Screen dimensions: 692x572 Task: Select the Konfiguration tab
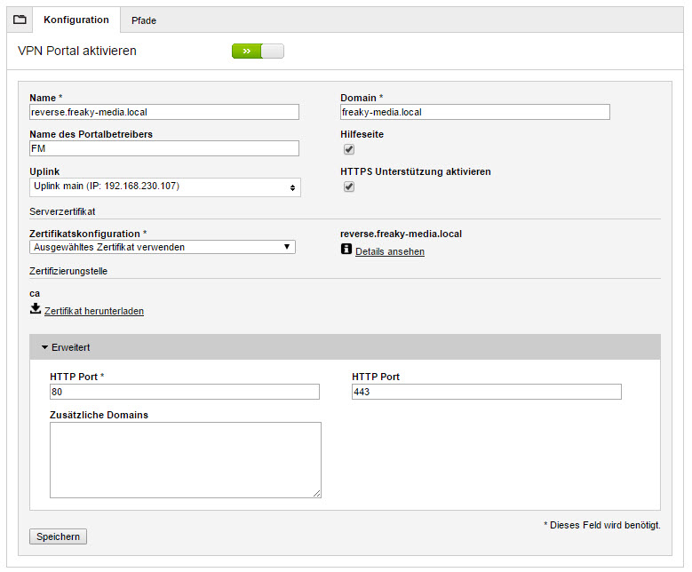click(76, 20)
